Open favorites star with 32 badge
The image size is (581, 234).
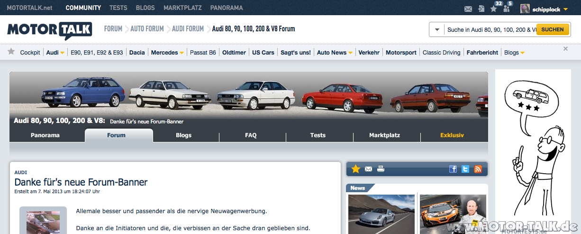click(x=494, y=9)
